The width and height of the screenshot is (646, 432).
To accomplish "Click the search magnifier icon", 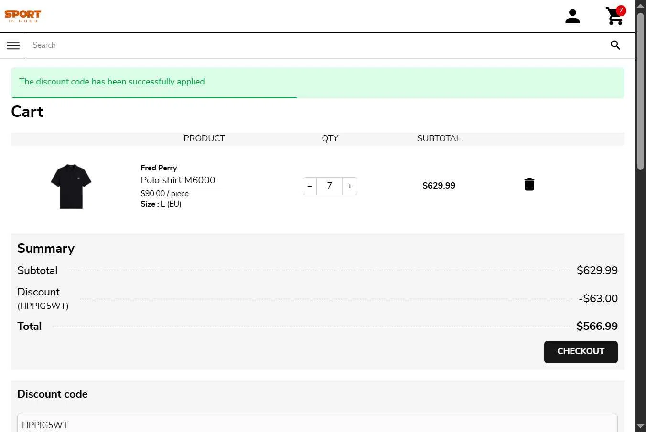I will pos(615,45).
